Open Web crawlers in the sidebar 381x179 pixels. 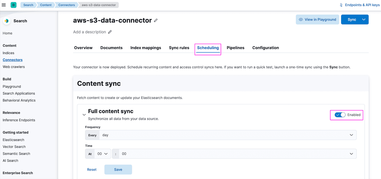(14, 67)
